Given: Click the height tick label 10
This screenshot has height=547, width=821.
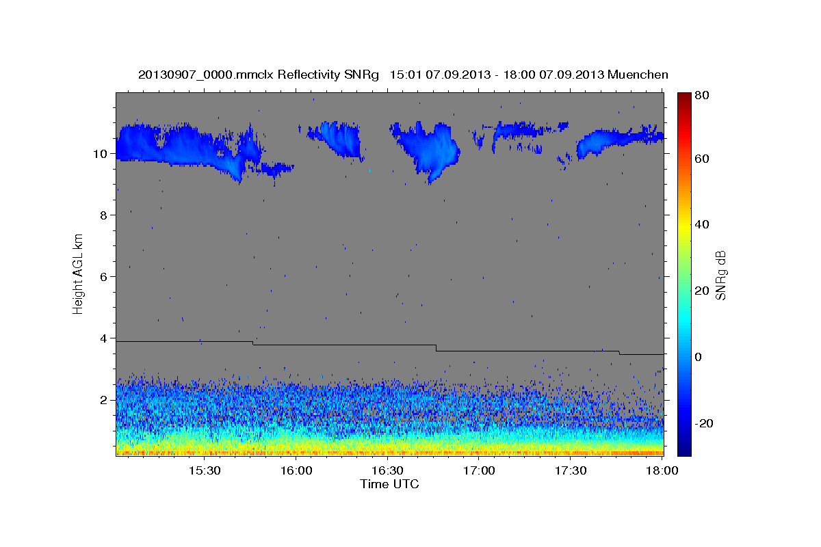Looking at the screenshot, I should click(99, 154).
